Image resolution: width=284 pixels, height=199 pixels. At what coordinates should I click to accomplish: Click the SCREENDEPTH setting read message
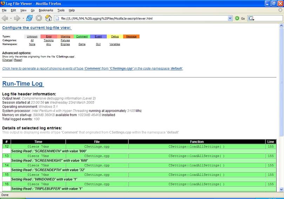(x=48, y=170)
